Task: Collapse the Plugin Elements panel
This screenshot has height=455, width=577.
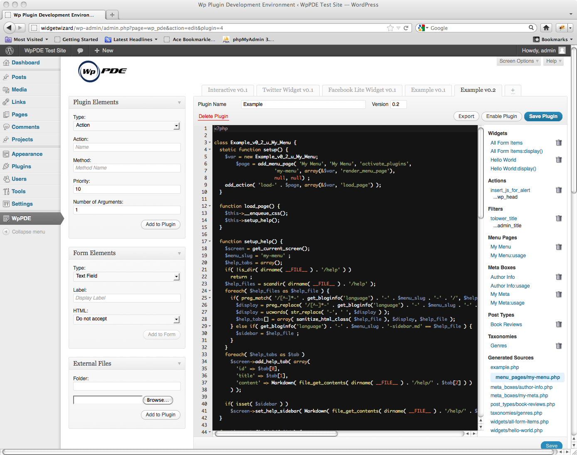Action: [x=179, y=103]
